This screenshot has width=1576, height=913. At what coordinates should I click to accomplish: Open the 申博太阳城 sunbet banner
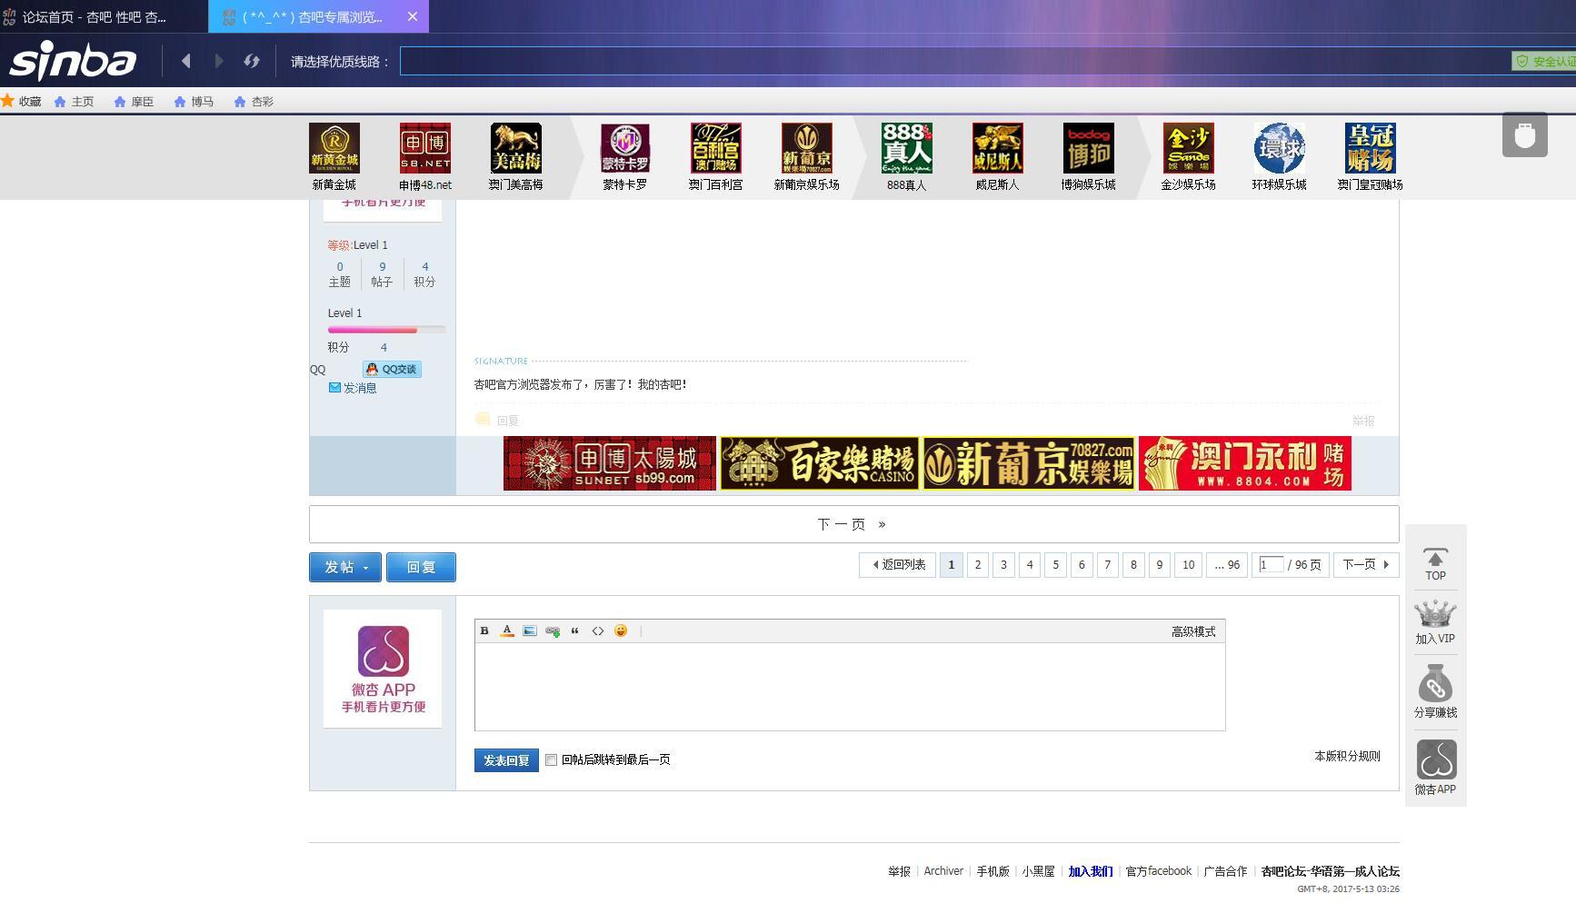(x=610, y=463)
